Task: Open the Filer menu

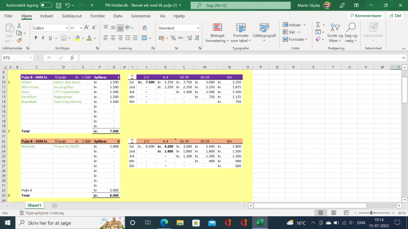Action: coord(8,16)
